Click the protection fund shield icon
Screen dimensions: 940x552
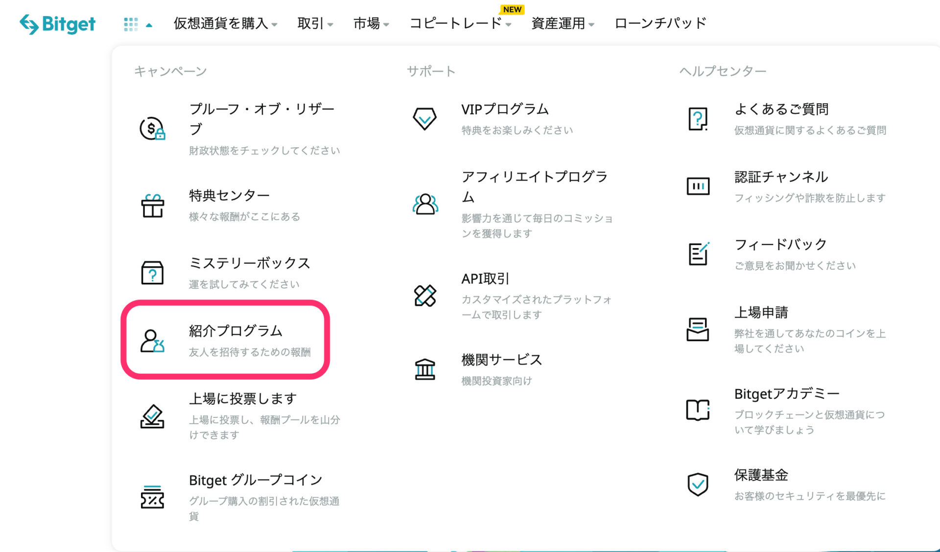click(698, 484)
